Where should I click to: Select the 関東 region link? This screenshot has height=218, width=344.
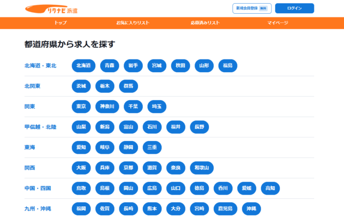tap(30, 107)
